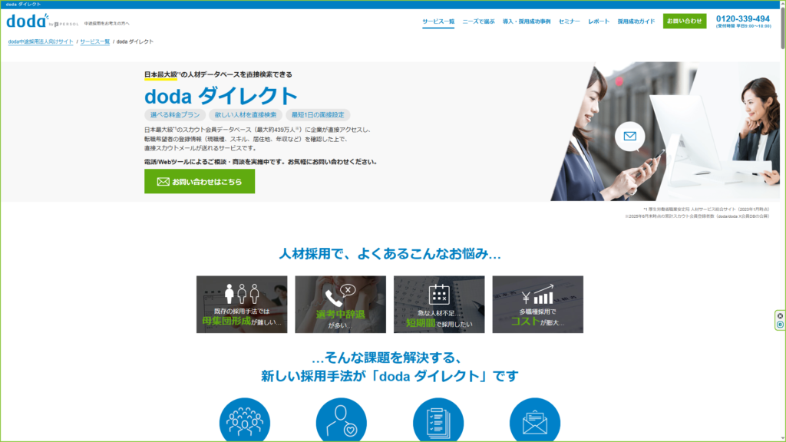Click teal icon in side floating widget
This screenshot has height=442, width=786.
(780, 325)
